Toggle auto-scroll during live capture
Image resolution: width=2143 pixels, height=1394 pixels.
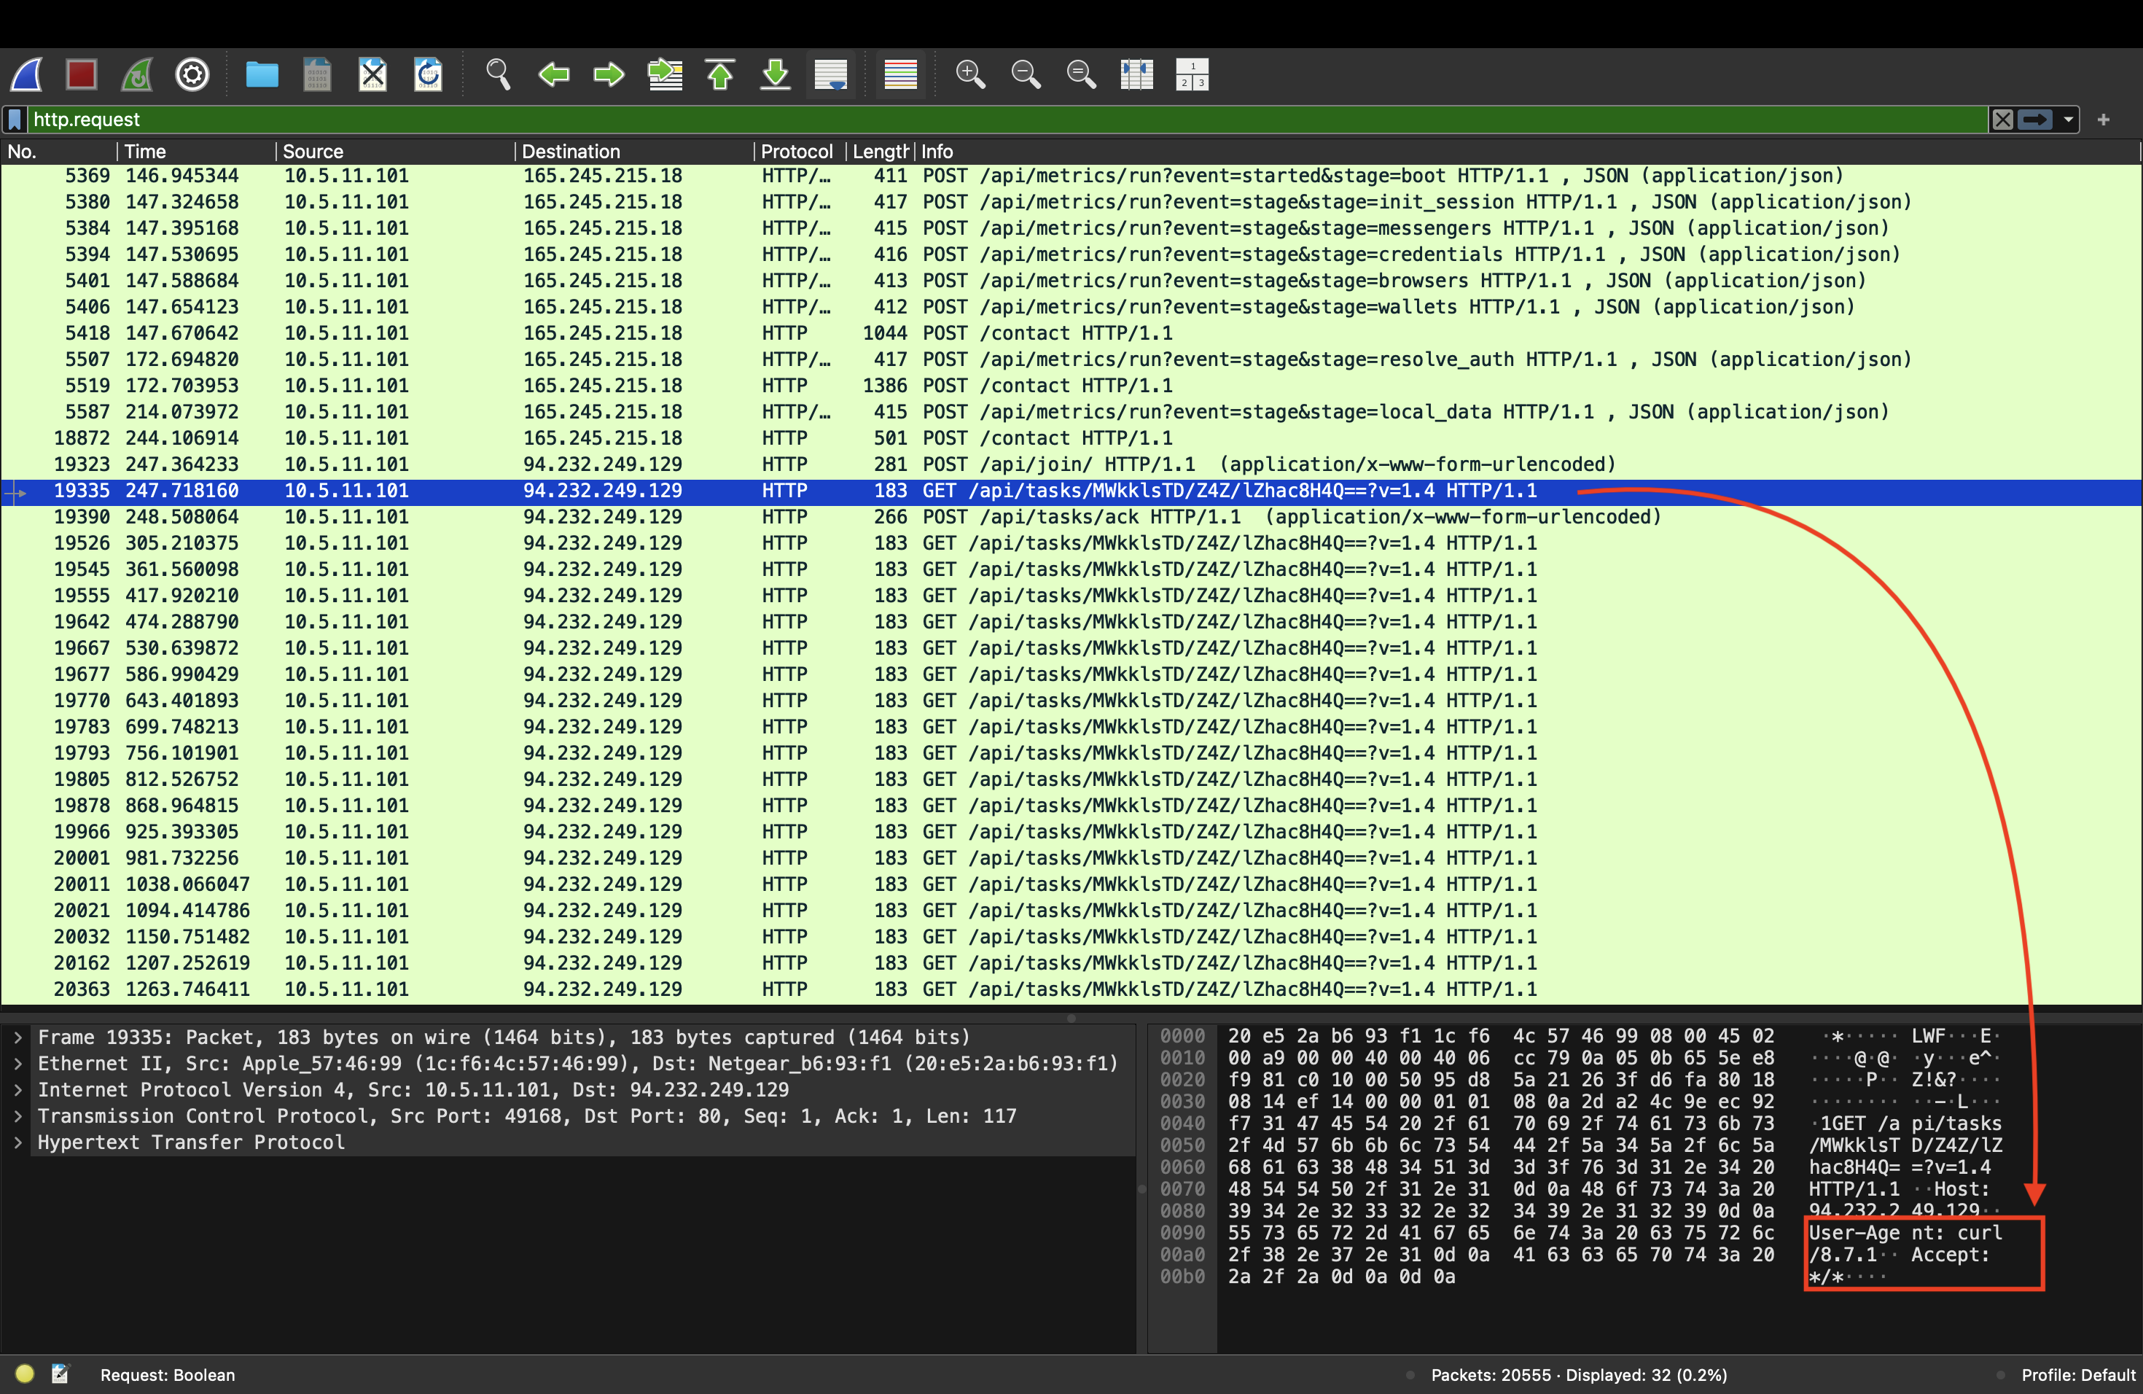[830, 75]
